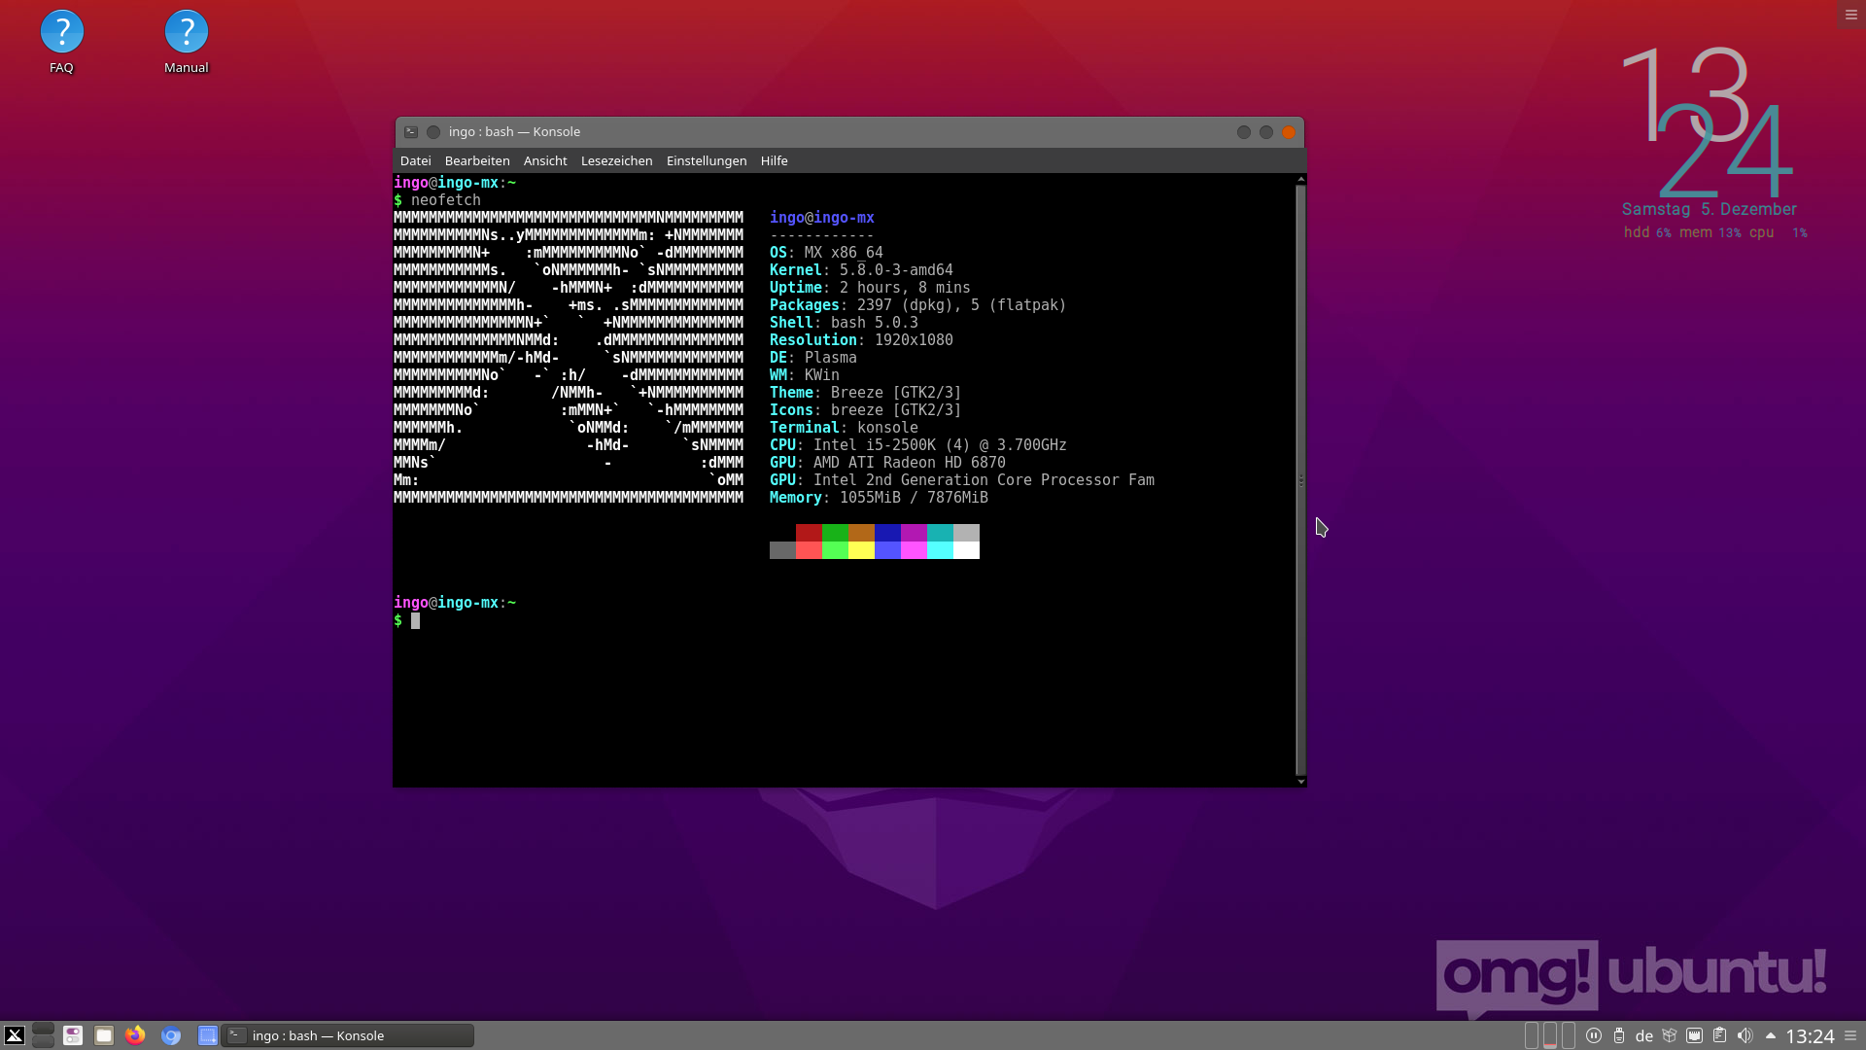Launch Firefox from the panel
The image size is (1866, 1050).
(135, 1035)
